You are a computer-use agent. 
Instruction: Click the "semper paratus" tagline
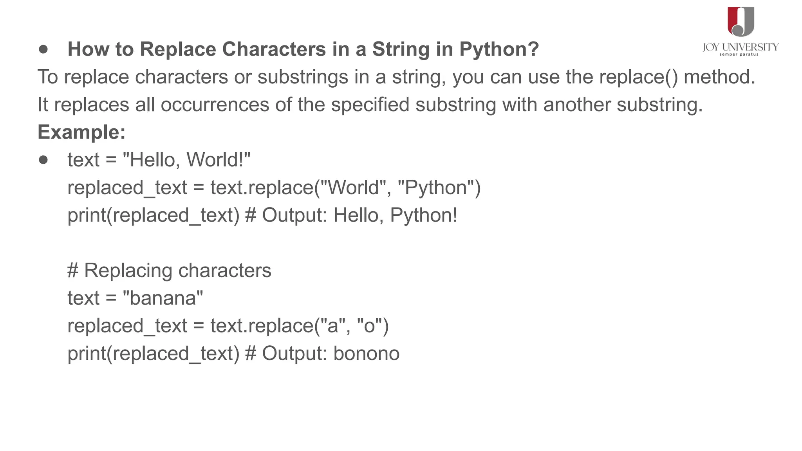click(x=739, y=54)
